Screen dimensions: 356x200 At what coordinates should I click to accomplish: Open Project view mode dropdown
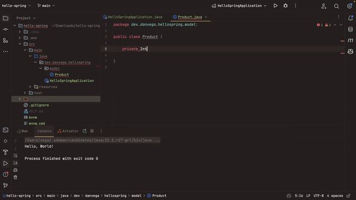click(26, 18)
